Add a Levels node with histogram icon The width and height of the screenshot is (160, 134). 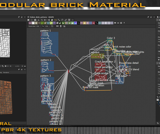(72, 23)
